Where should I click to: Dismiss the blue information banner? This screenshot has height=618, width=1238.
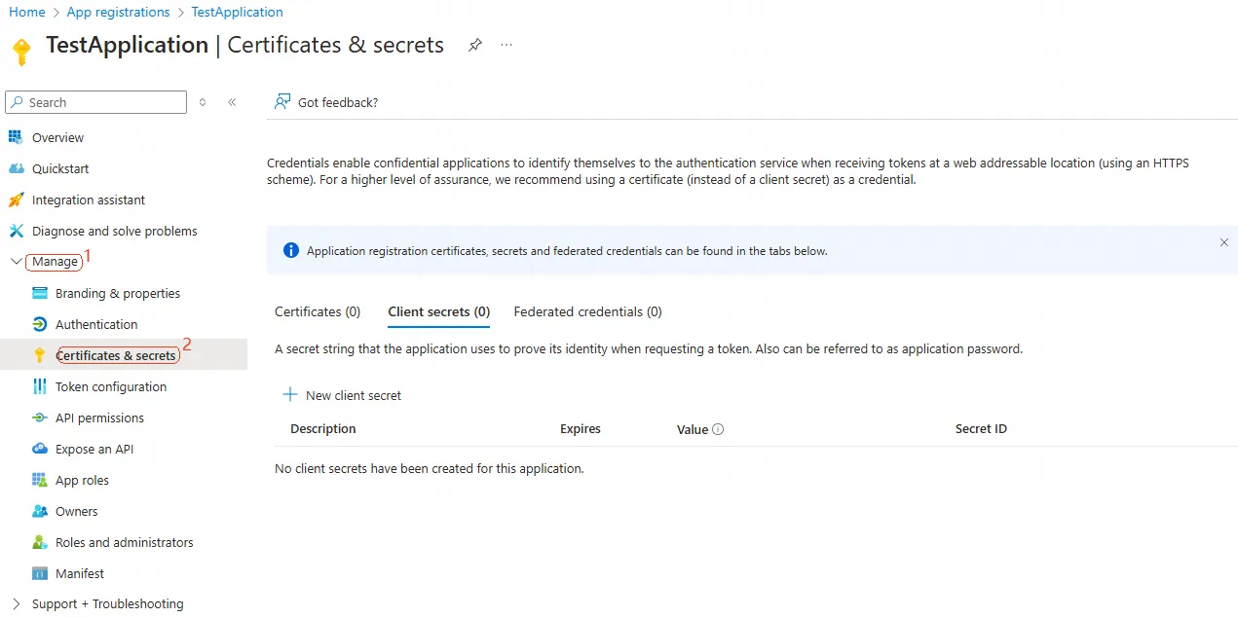[1224, 242]
